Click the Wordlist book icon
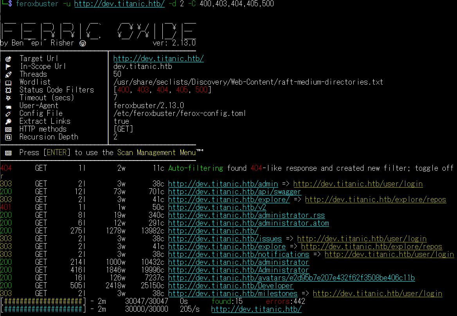This screenshot has height=316, width=457. click(8, 82)
